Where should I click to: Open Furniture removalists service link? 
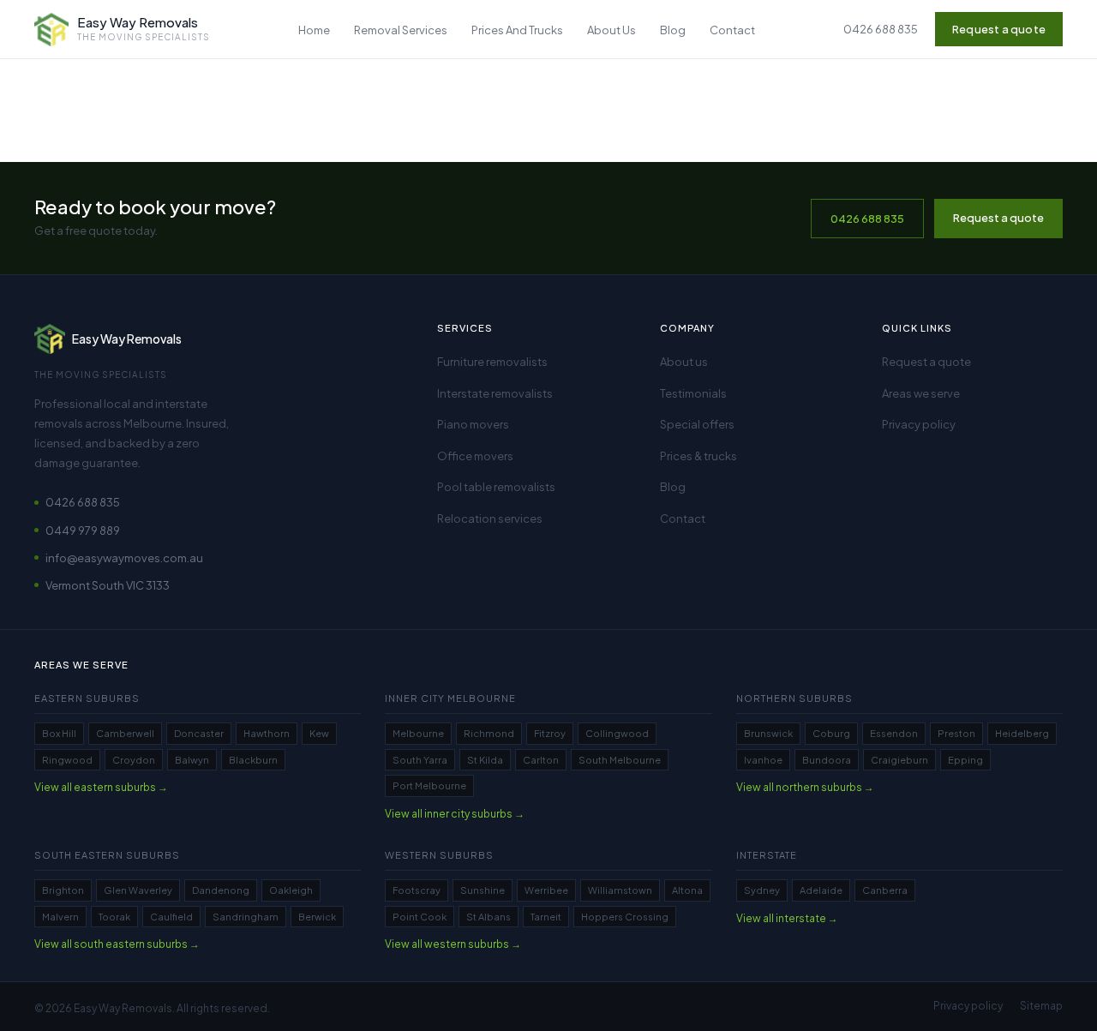492,362
